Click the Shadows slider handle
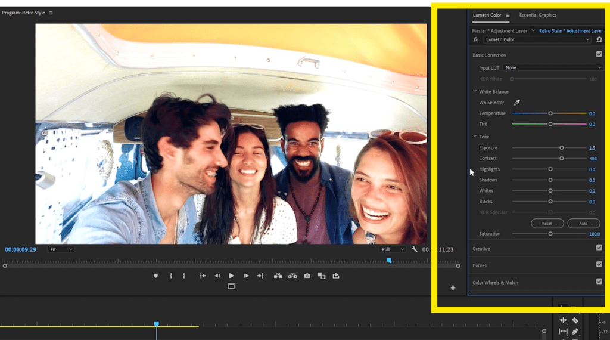Screen dimensions: 610x340 click(x=550, y=180)
